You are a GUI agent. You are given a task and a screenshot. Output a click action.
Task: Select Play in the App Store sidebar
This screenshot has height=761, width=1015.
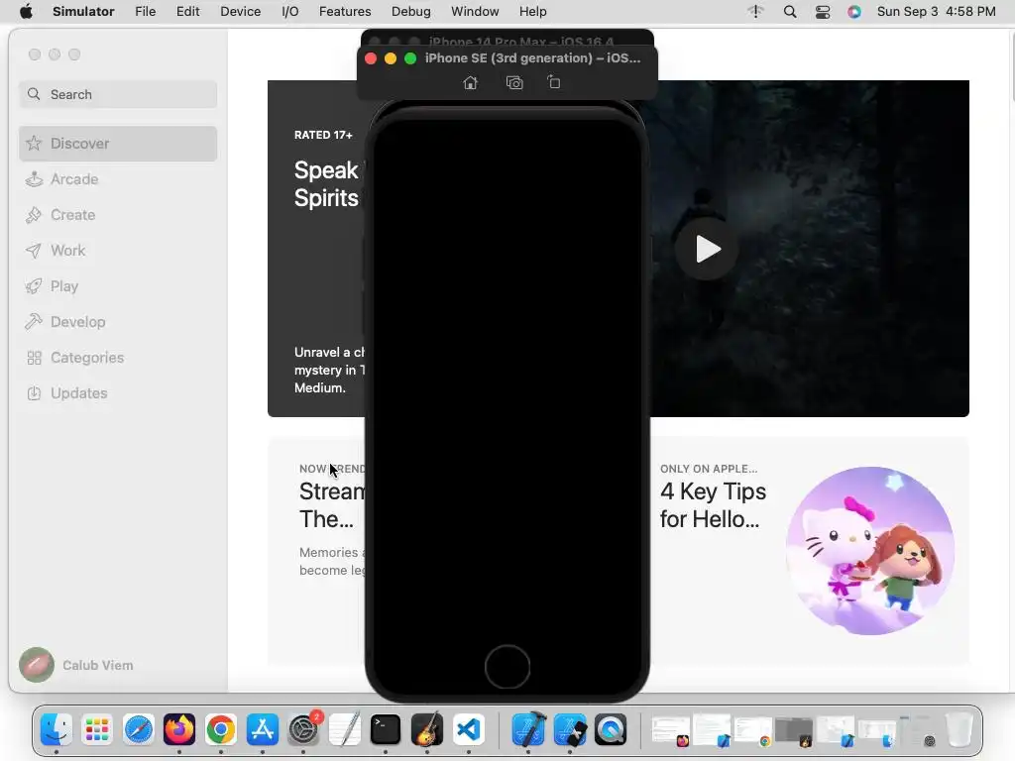click(x=118, y=286)
